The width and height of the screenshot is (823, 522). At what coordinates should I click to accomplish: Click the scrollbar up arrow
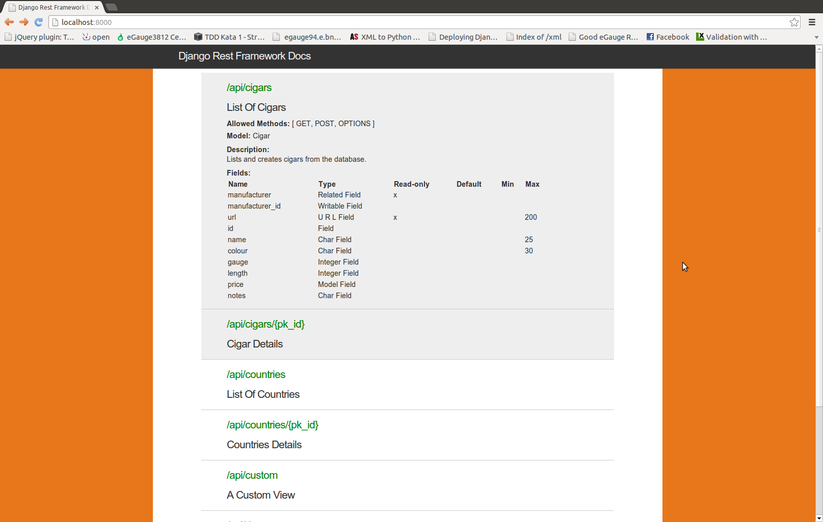819,48
